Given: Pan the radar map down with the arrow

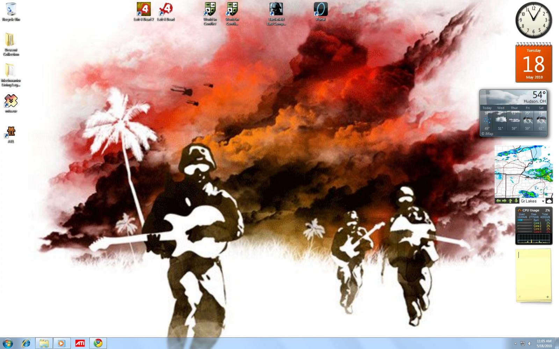Looking at the screenshot, I should [x=516, y=201].
